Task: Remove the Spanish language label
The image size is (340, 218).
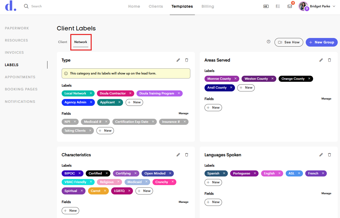Action: [x=224, y=173]
